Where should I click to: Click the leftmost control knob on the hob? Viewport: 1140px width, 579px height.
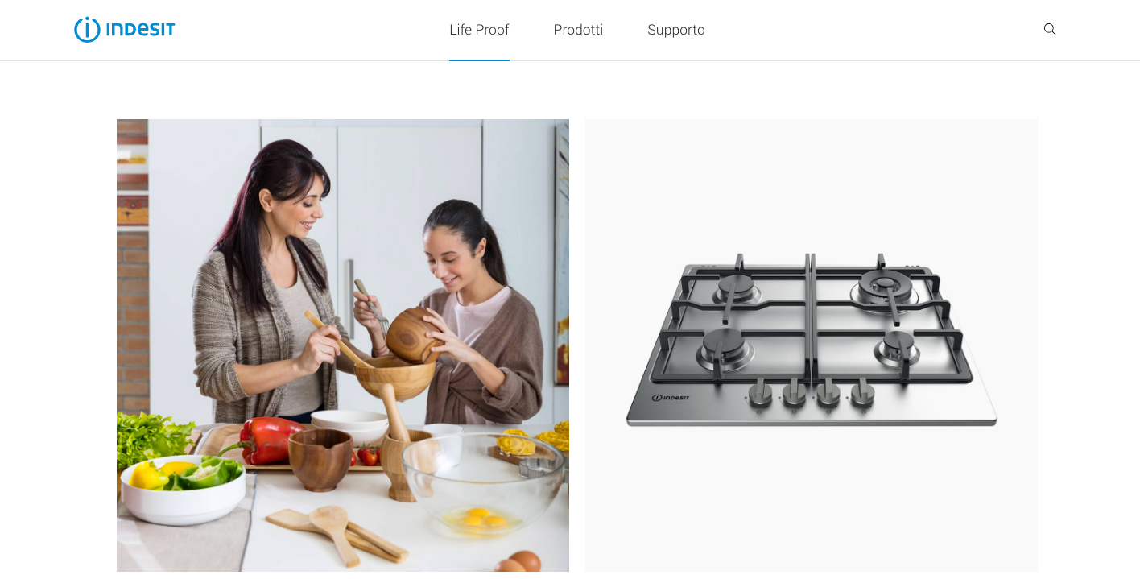coord(760,394)
